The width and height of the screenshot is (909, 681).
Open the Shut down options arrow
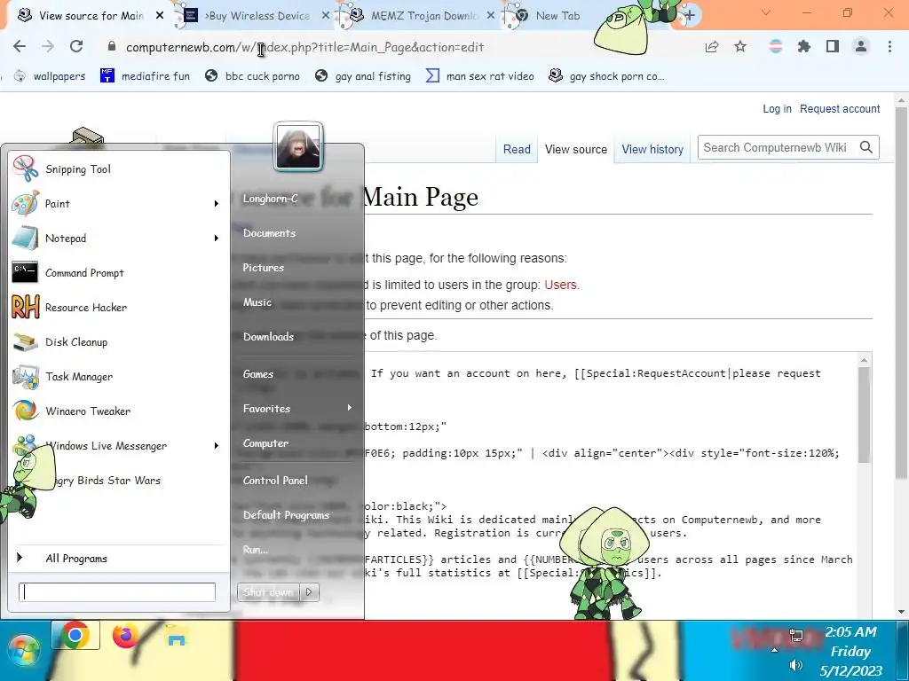pyautogui.click(x=309, y=591)
